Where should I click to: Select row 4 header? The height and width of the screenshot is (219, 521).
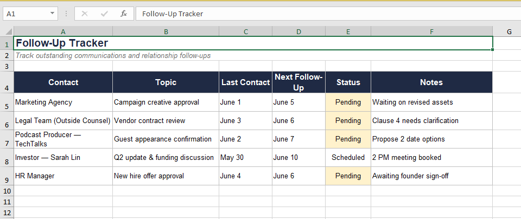(7, 82)
